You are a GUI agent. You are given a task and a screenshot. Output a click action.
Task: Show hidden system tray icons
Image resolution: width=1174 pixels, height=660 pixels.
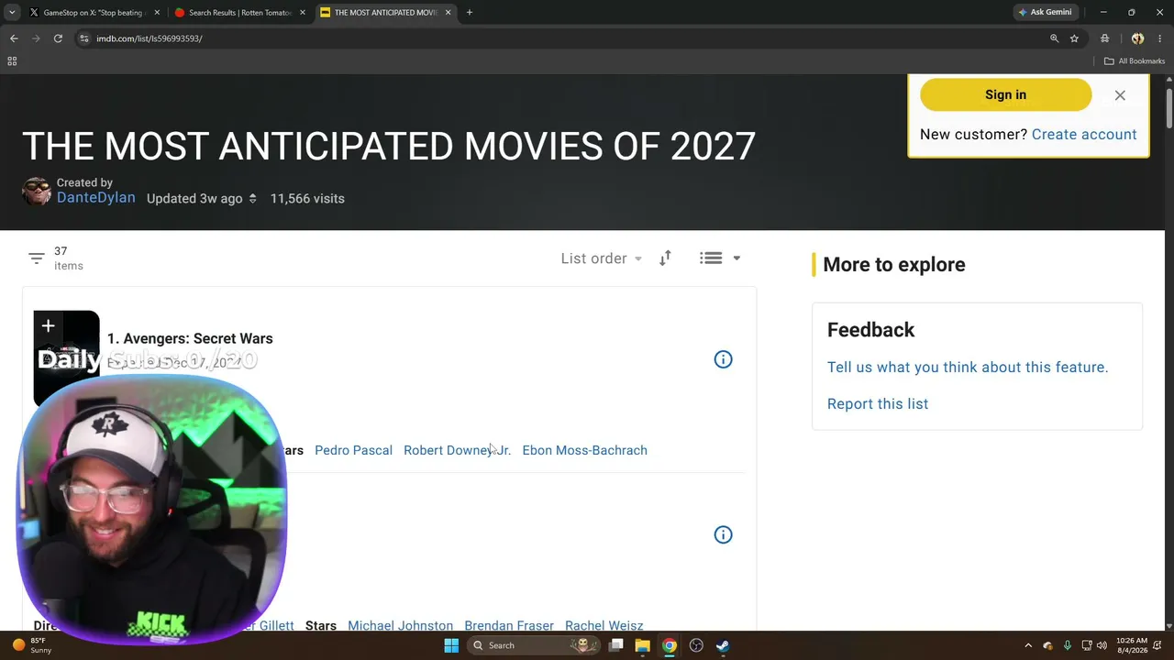click(x=1028, y=645)
